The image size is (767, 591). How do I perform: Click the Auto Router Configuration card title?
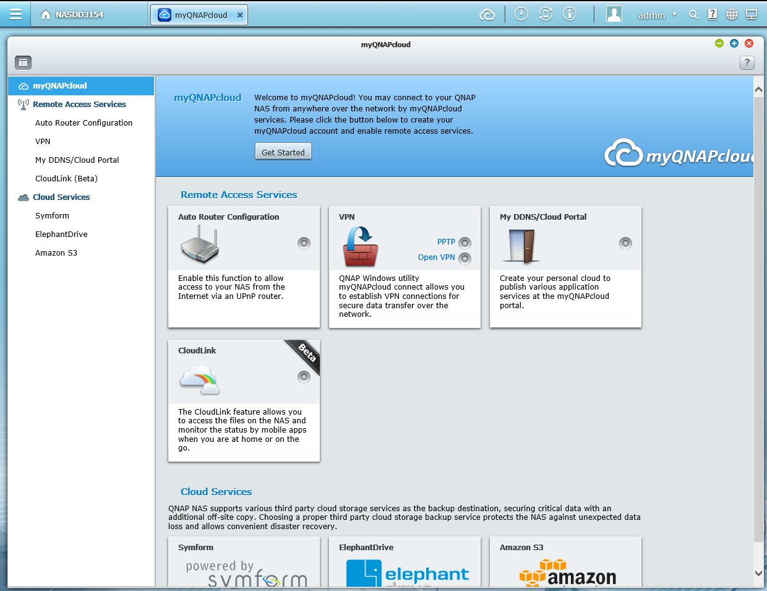click(x=228, y=217)
